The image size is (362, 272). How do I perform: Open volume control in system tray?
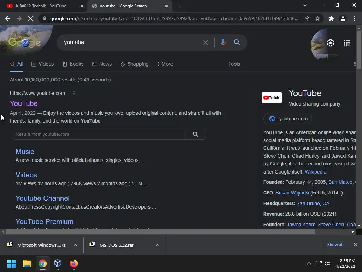point(327,263)
